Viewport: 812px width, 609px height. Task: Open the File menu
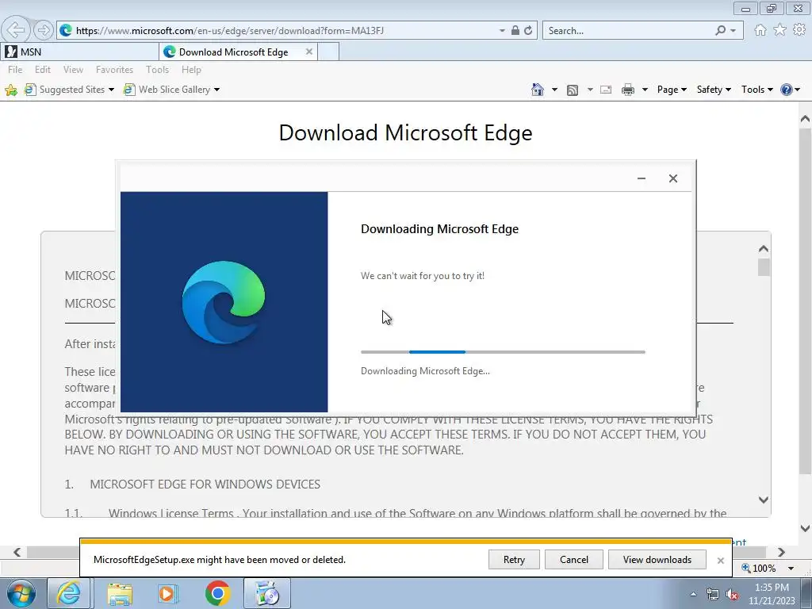[15, 70]
